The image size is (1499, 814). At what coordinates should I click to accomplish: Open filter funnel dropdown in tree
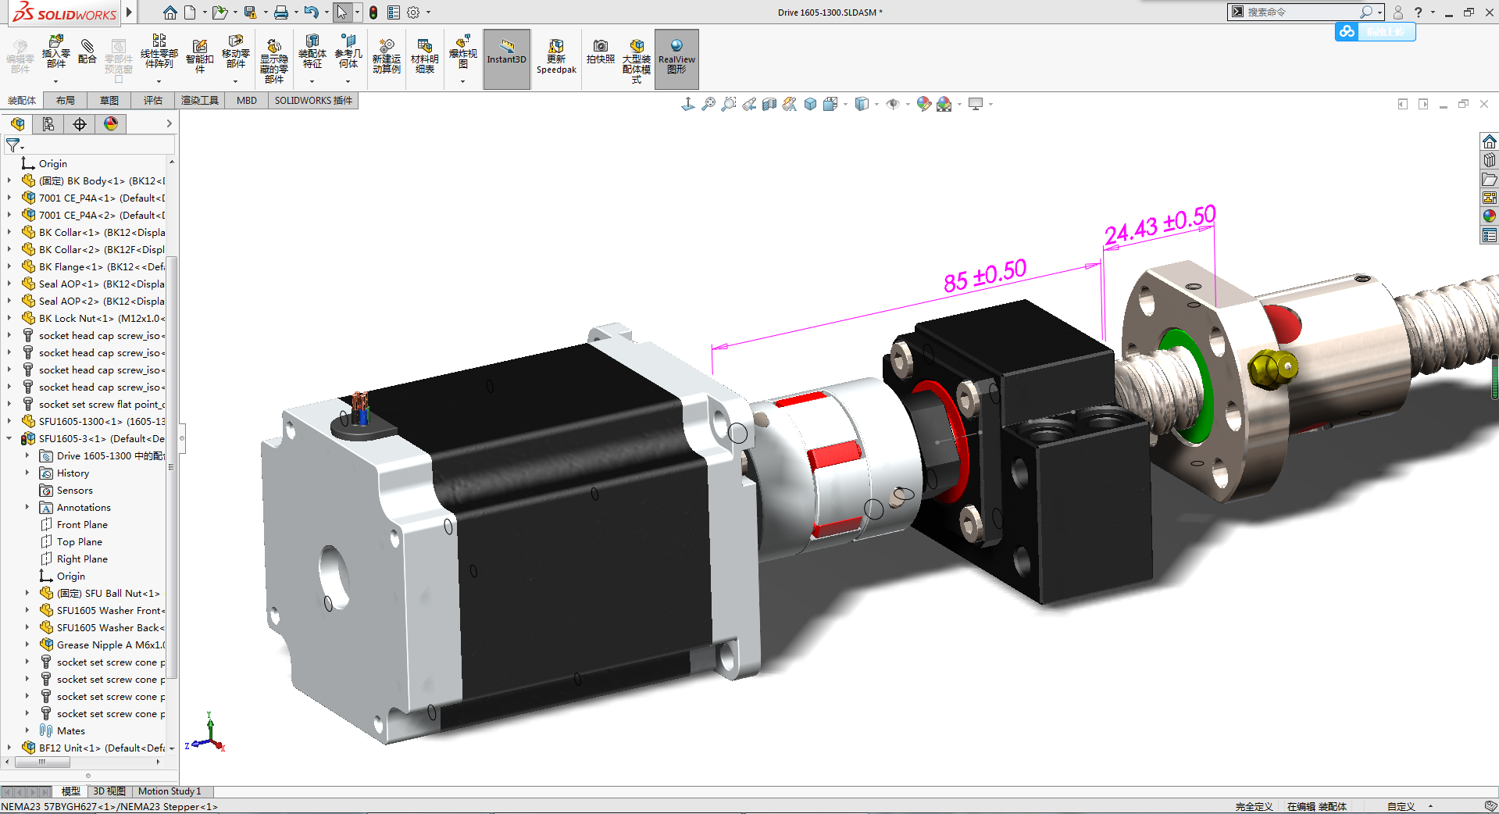[x=15, y=145]
